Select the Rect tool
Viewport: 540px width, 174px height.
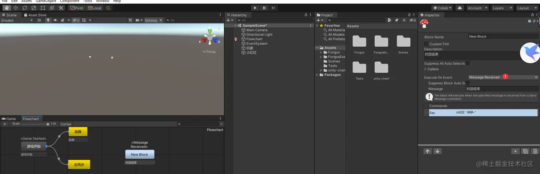click(43, 8)
